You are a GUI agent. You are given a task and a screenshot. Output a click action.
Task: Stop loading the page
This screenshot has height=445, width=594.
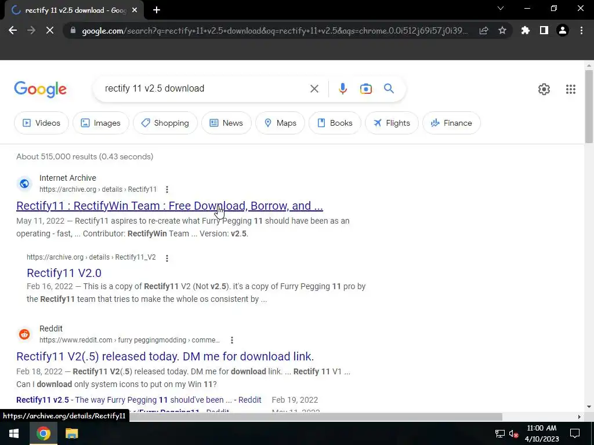click(x=50, y=31)
